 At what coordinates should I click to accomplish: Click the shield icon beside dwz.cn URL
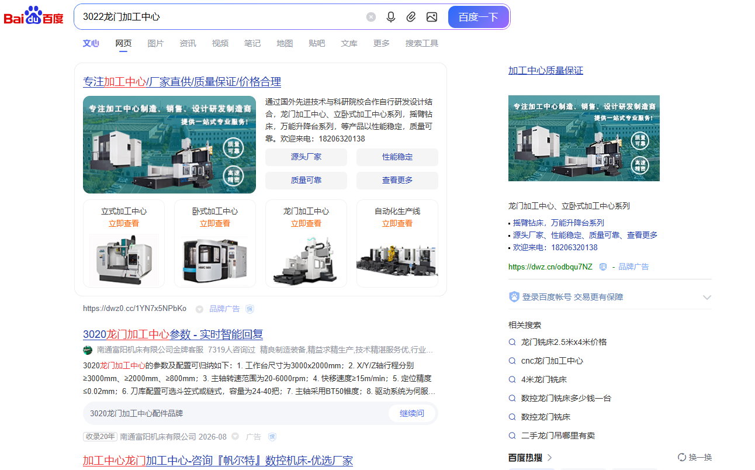pyautogui.click(x=603, y=267)
